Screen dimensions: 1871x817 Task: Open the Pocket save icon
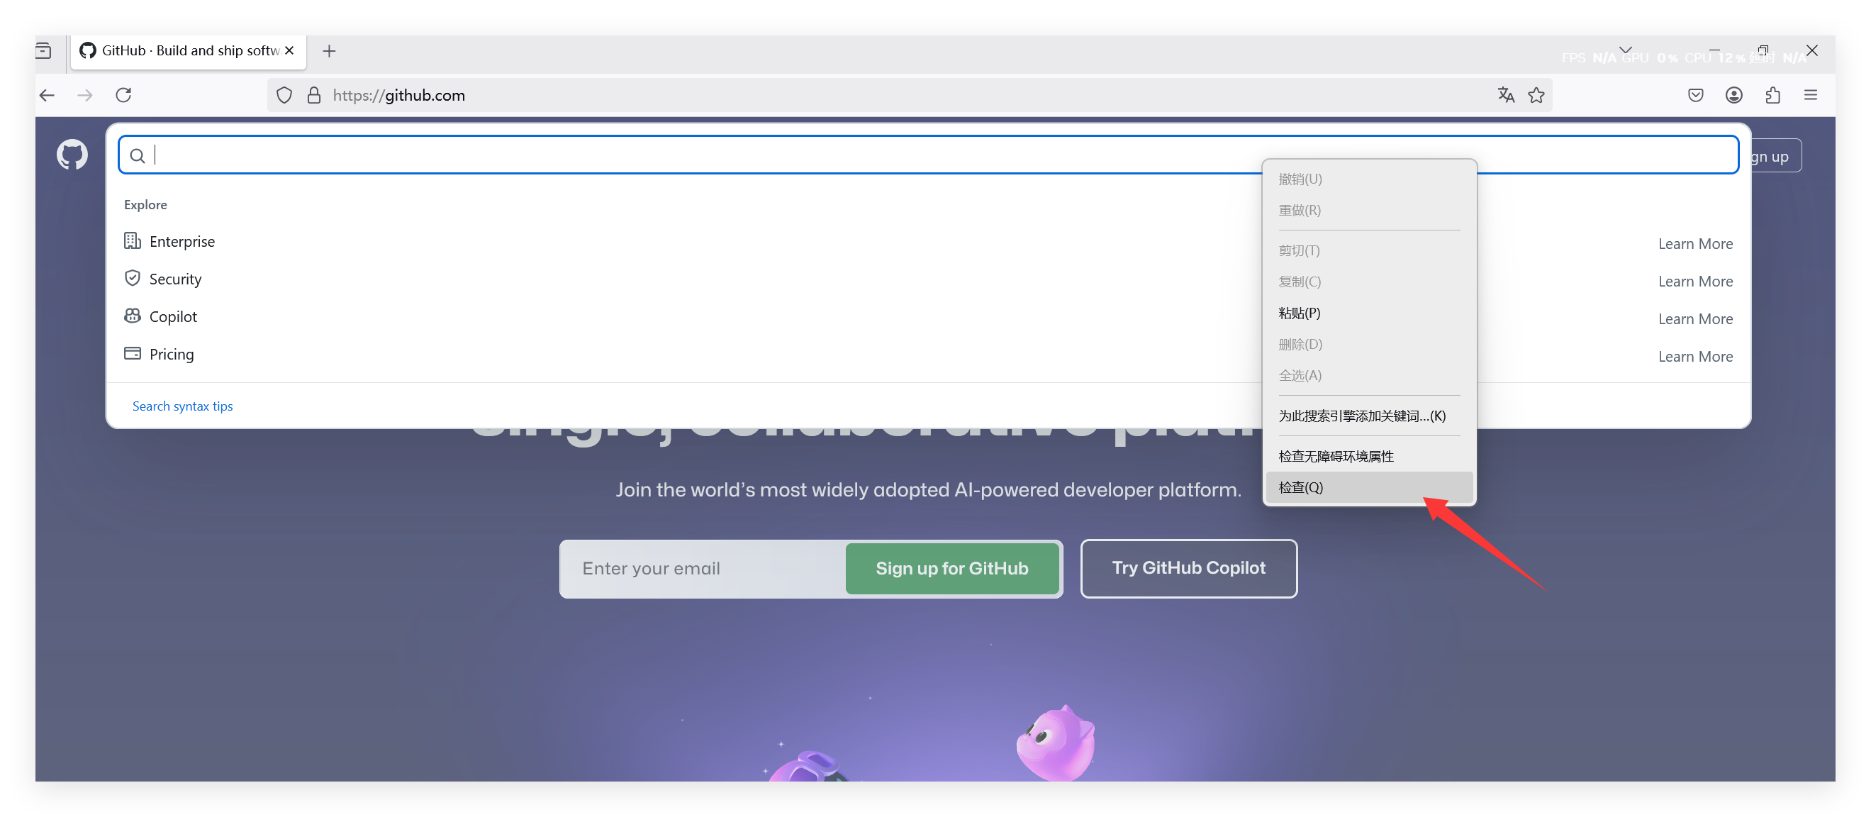1695,95
